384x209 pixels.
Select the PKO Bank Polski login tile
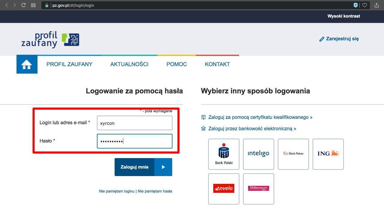pos(224,154)
